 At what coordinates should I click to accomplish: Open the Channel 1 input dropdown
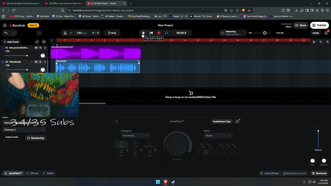(x=24, y=130)
